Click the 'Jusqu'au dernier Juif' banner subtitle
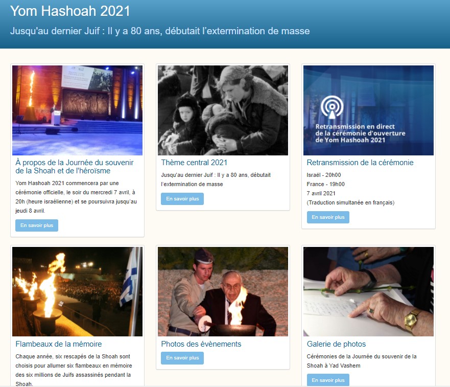This screenshot has height=387, width=450. tap(160, 31)
